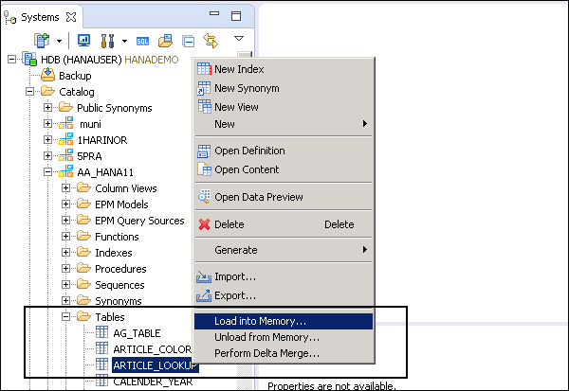569x391 pixels.
Task: Expand the Sequences folder
Action: (65, 284)
